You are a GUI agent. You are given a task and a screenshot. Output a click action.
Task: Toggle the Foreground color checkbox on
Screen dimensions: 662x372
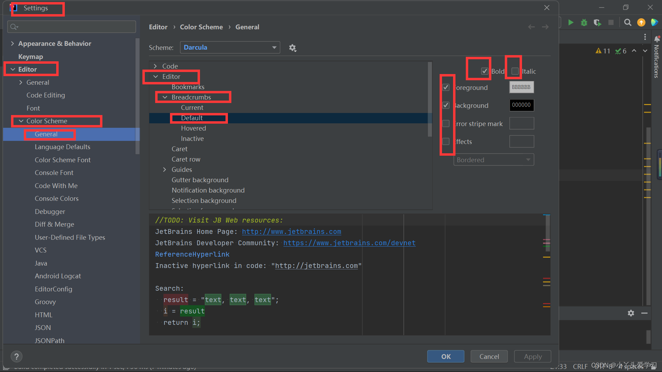click(446, 87)
